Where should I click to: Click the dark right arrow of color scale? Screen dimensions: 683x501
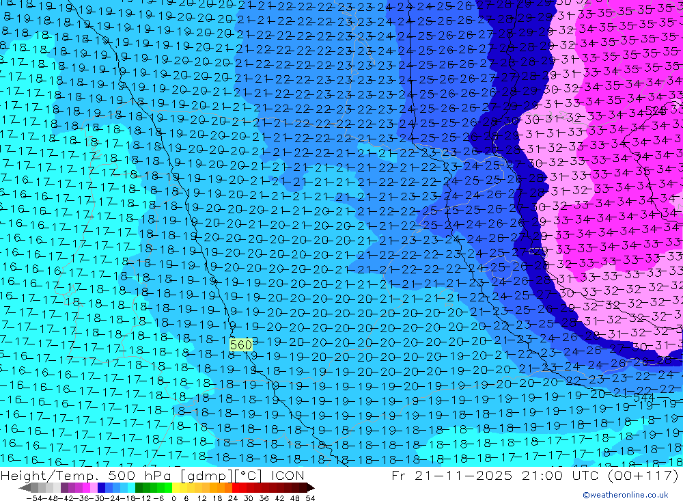point(311,487)
